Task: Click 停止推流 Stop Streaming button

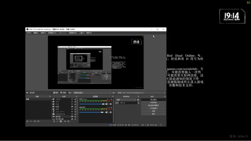Action: coord(153,100)
